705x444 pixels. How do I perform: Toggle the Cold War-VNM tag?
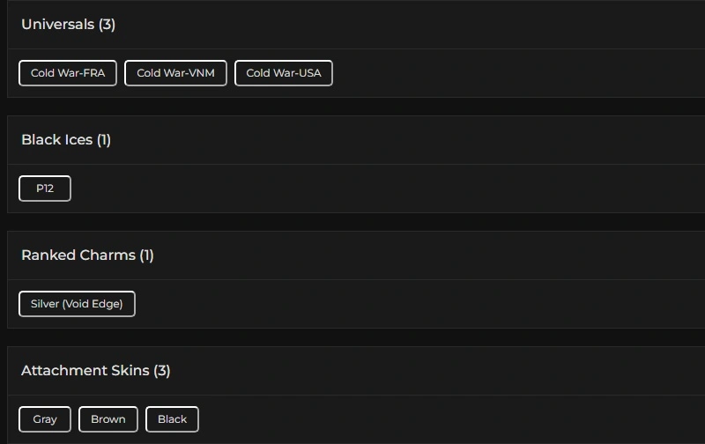pos(175,73)
